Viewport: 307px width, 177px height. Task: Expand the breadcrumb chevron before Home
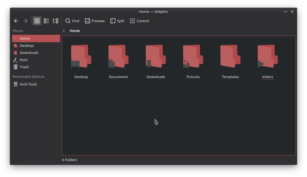tap(64, 31)
